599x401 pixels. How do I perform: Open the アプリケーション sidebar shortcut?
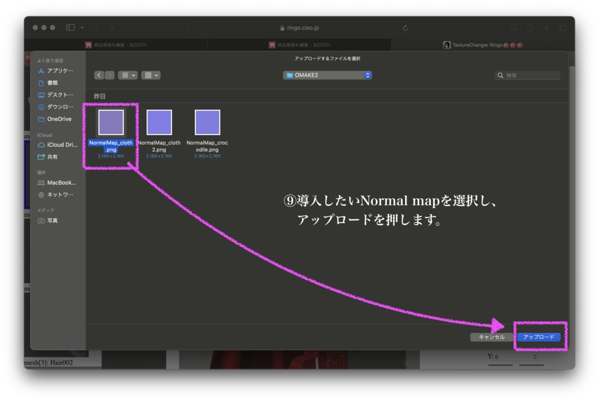point(57,71)
